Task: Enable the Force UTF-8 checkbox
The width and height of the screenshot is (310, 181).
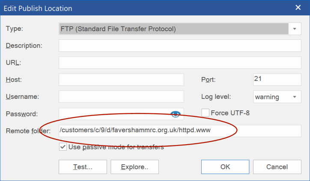Action: (x=205, y=113)
